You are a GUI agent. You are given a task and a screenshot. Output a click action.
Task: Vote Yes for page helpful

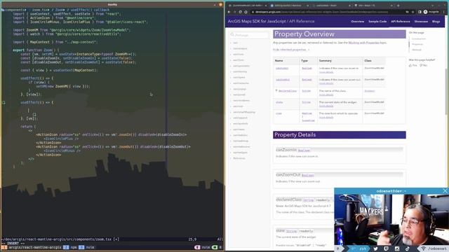click(x=413, y=65)
